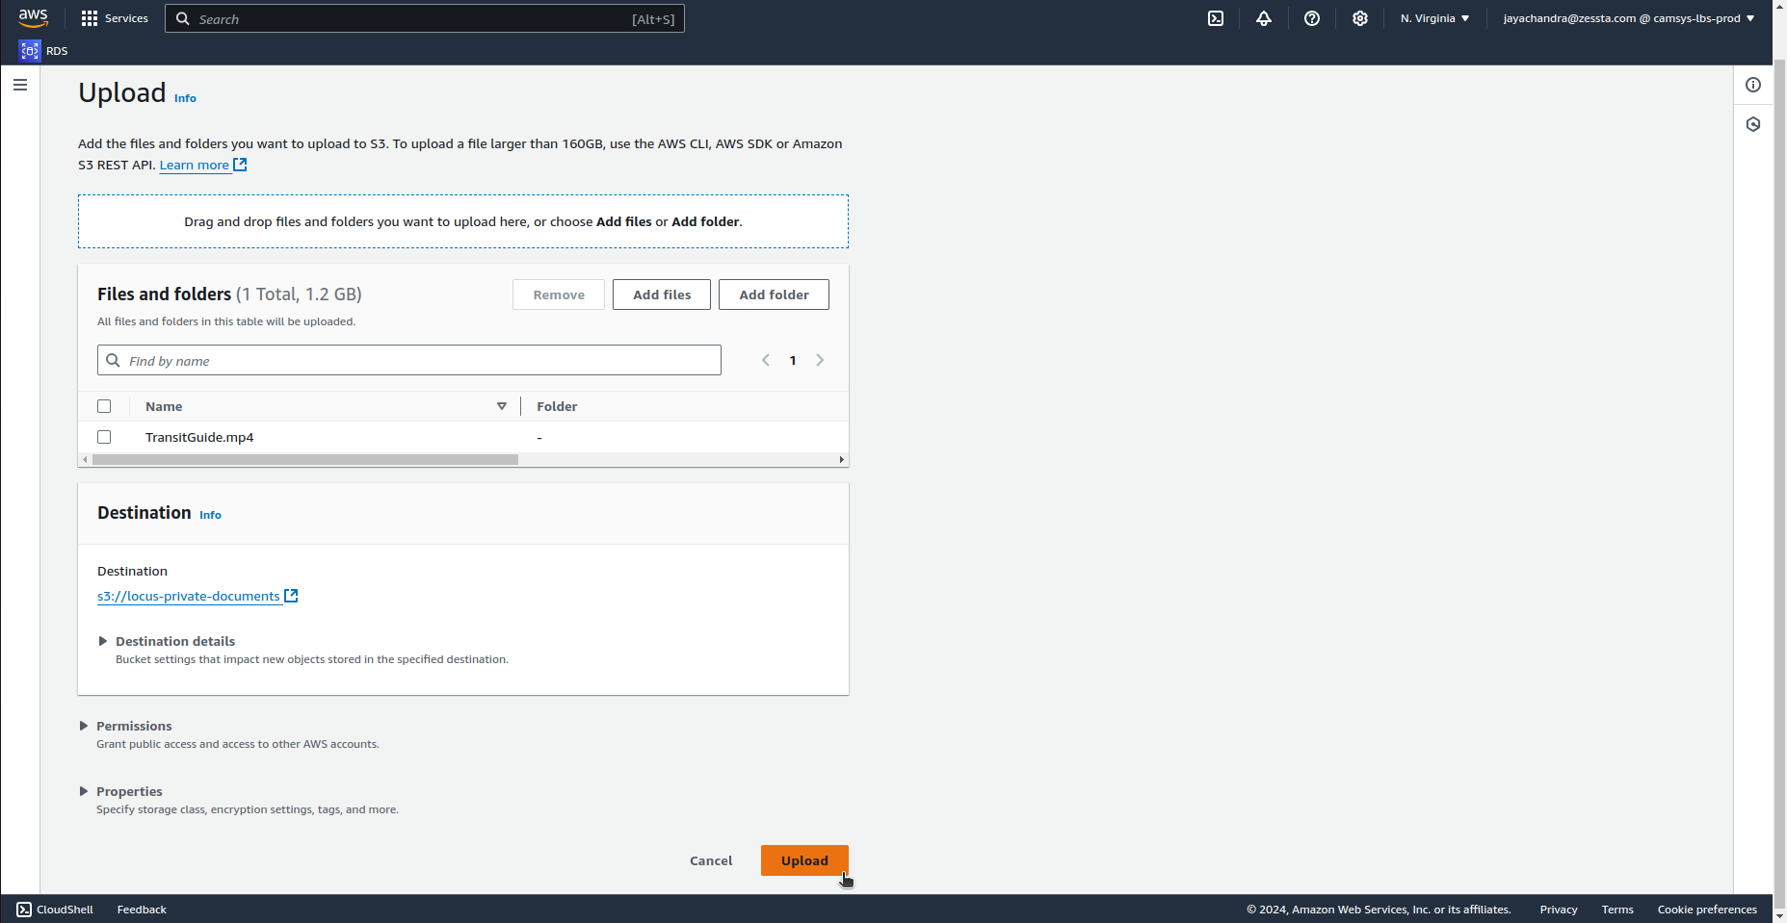Open the info panel icon on right sidebar
This screenshot has width=1787, height=923.
[1753, 85]
